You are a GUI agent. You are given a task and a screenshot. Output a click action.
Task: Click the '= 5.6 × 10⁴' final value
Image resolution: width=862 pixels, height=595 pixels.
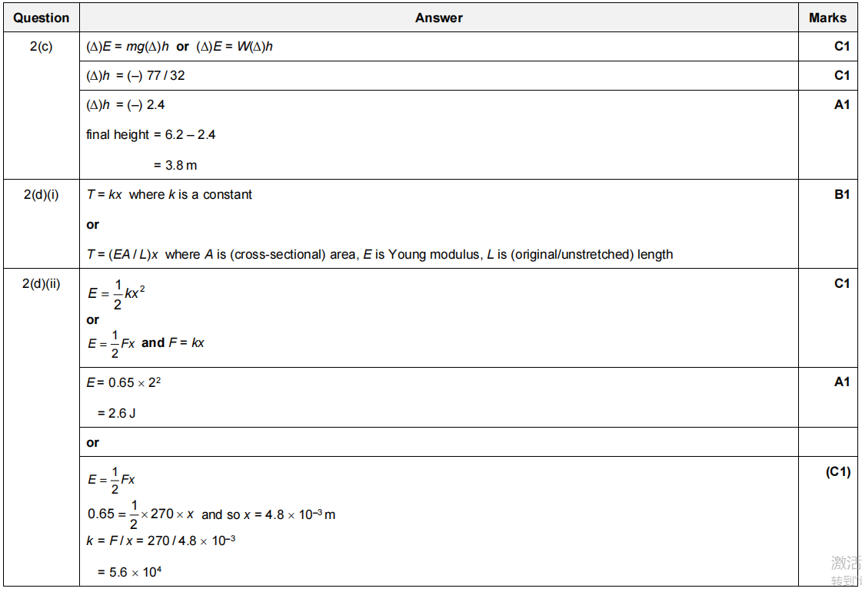(129, 572)
